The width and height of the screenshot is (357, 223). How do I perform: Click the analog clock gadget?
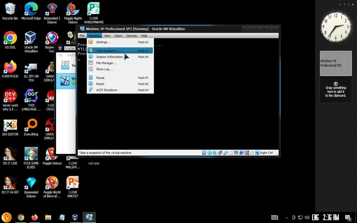pyautogui.click(x=336, y=27)
